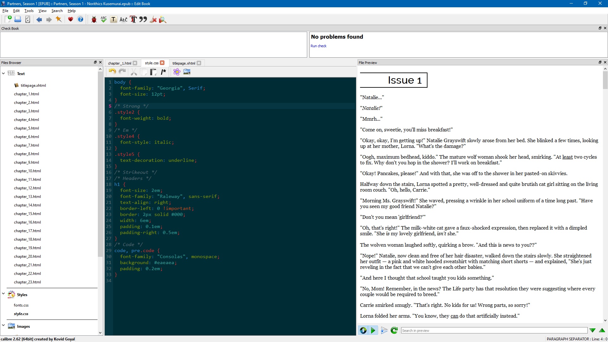Open the Tools menu

tap(29, 11)
